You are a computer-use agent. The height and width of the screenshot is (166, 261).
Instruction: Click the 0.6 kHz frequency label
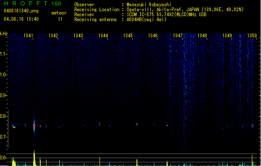point(3,158)
